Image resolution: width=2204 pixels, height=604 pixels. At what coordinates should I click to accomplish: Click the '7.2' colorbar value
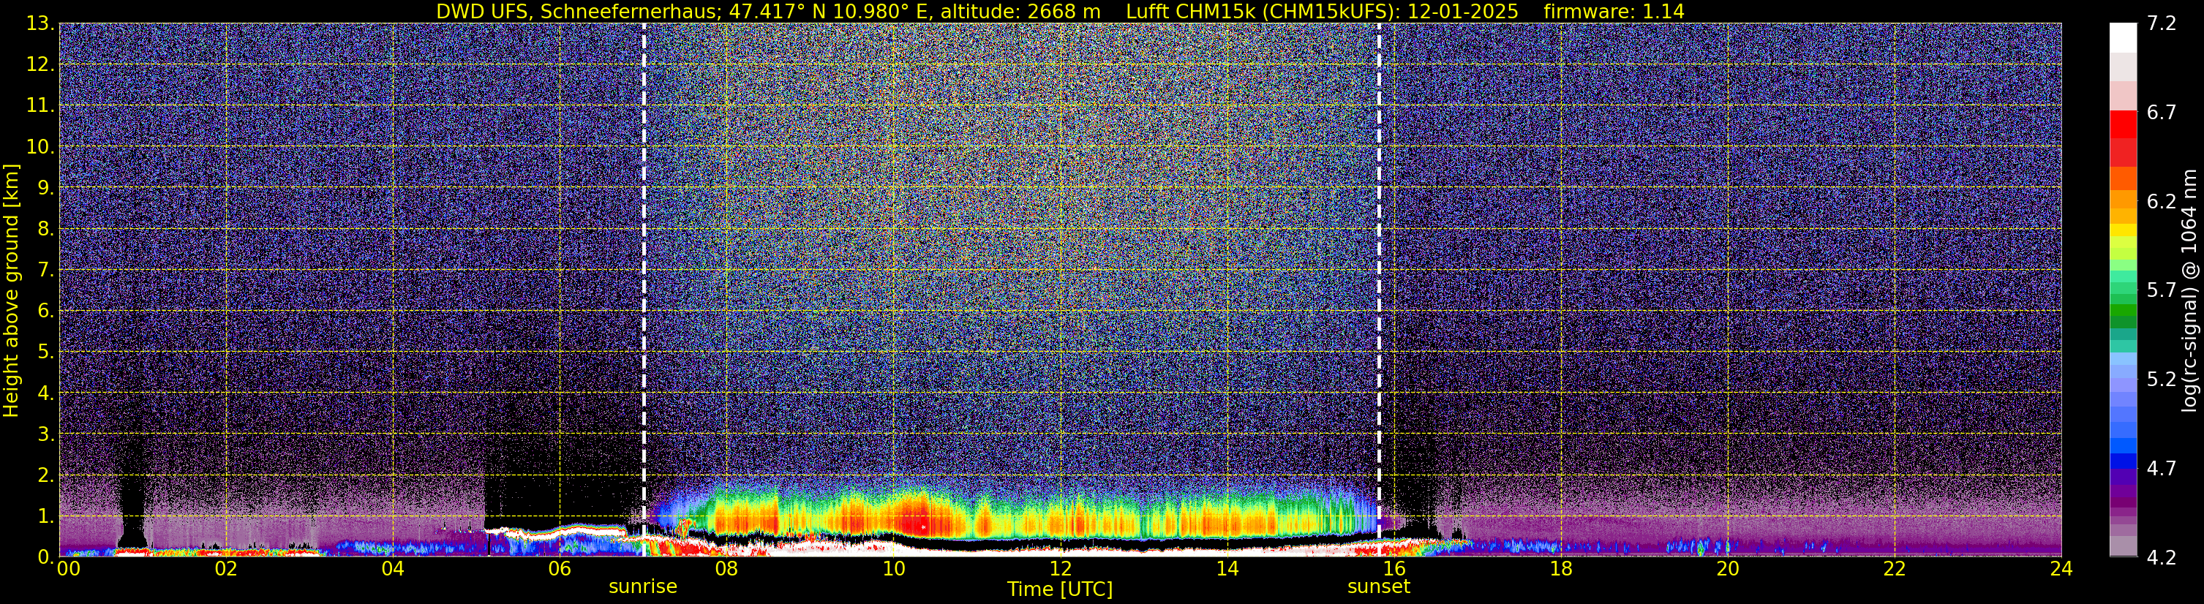point(2162,24)
